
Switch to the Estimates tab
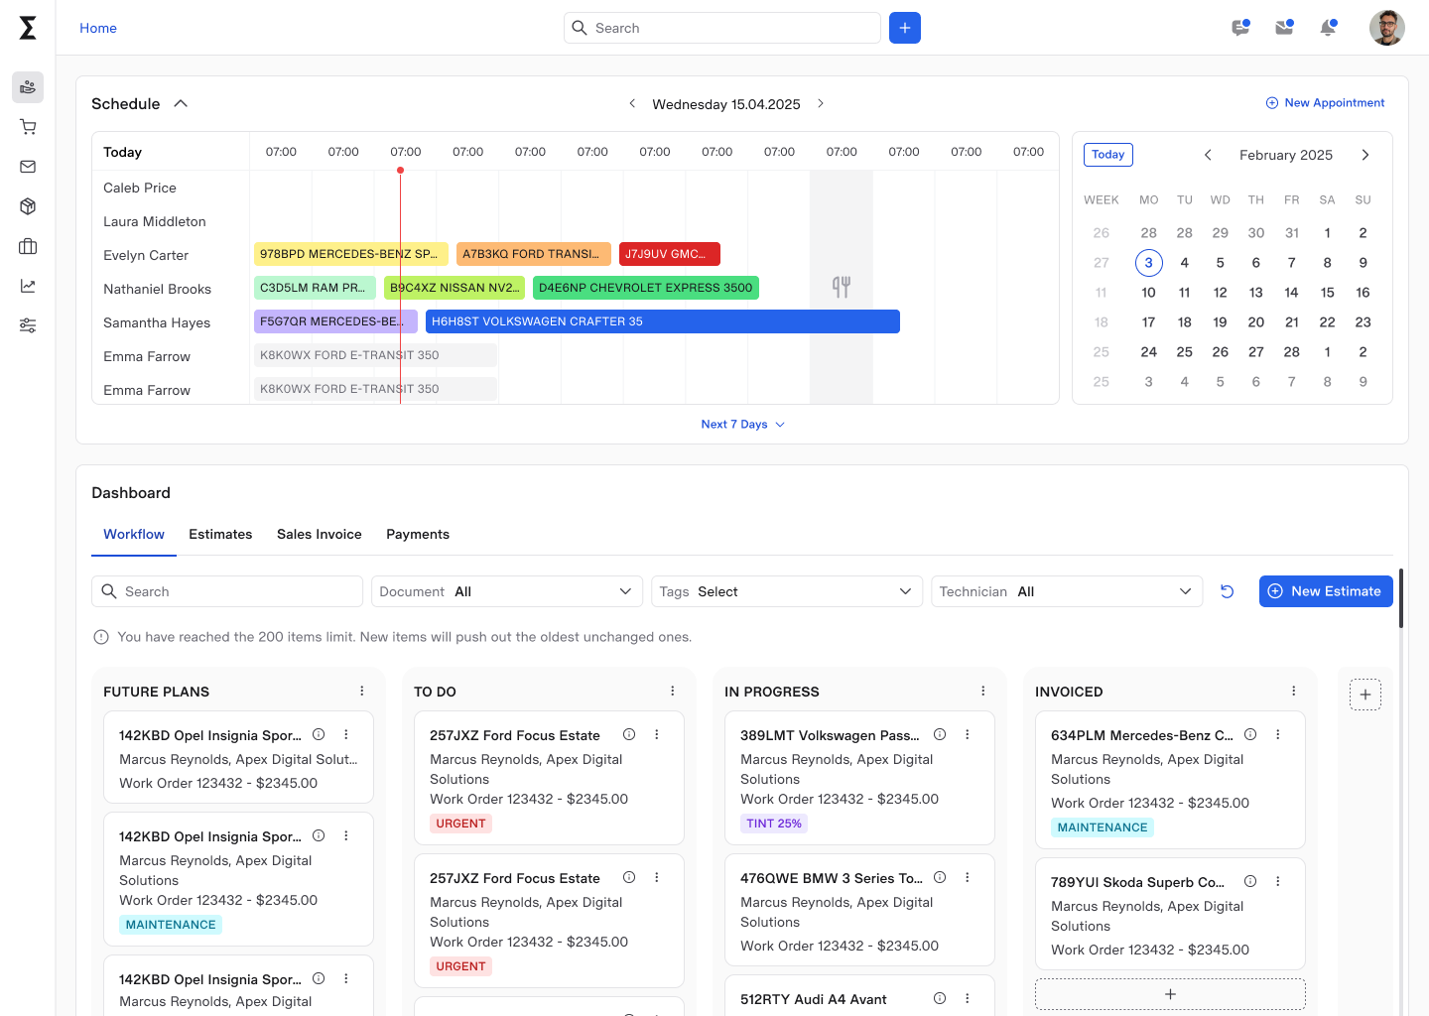pos(220,534)
